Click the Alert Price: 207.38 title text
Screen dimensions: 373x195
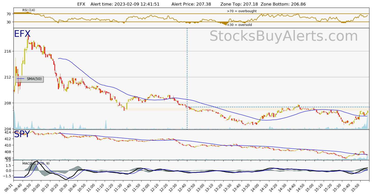point(191,4)
